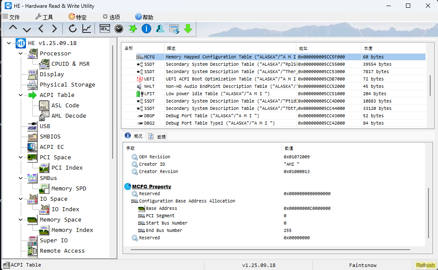Select the OEM Revision field row

[274, 157]
